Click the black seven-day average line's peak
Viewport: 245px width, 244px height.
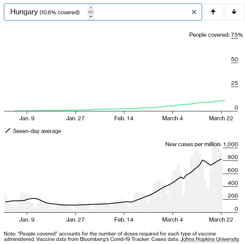click(x=202, y=160)
